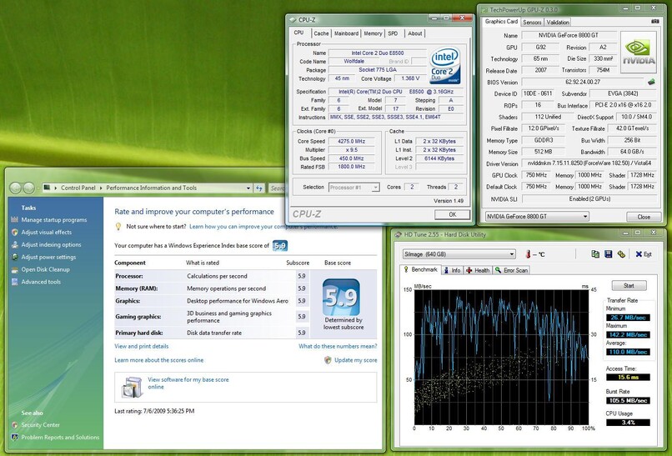Open the SPD tab in CPU-Z
Image resolution: width=672 pixels, height=456 pixels.
pos(393,33)
